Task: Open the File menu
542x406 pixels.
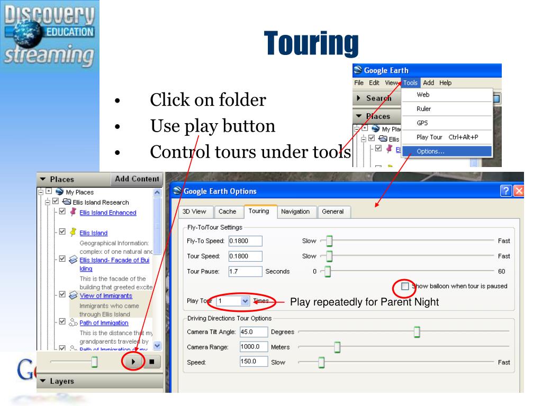Action: 359,83
